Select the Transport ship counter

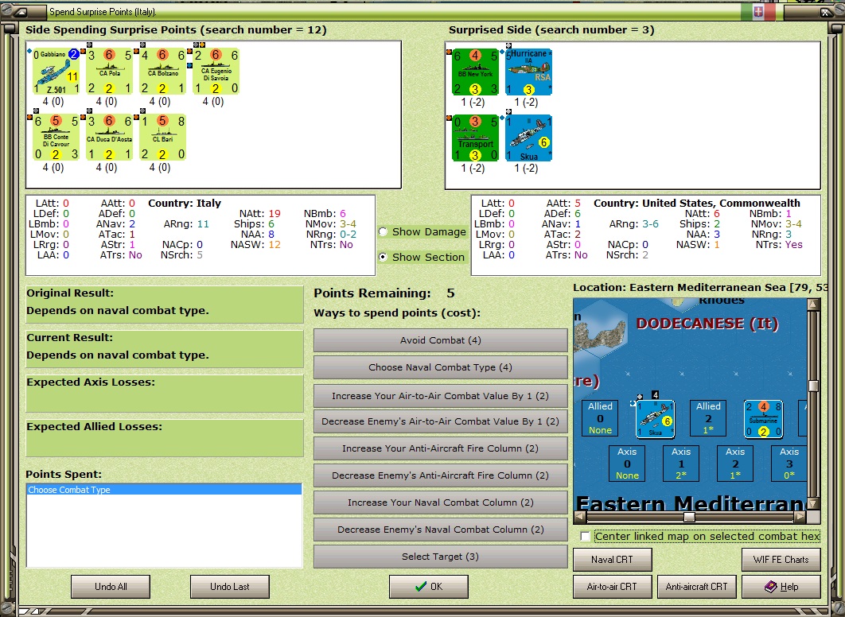pos(475,138)
